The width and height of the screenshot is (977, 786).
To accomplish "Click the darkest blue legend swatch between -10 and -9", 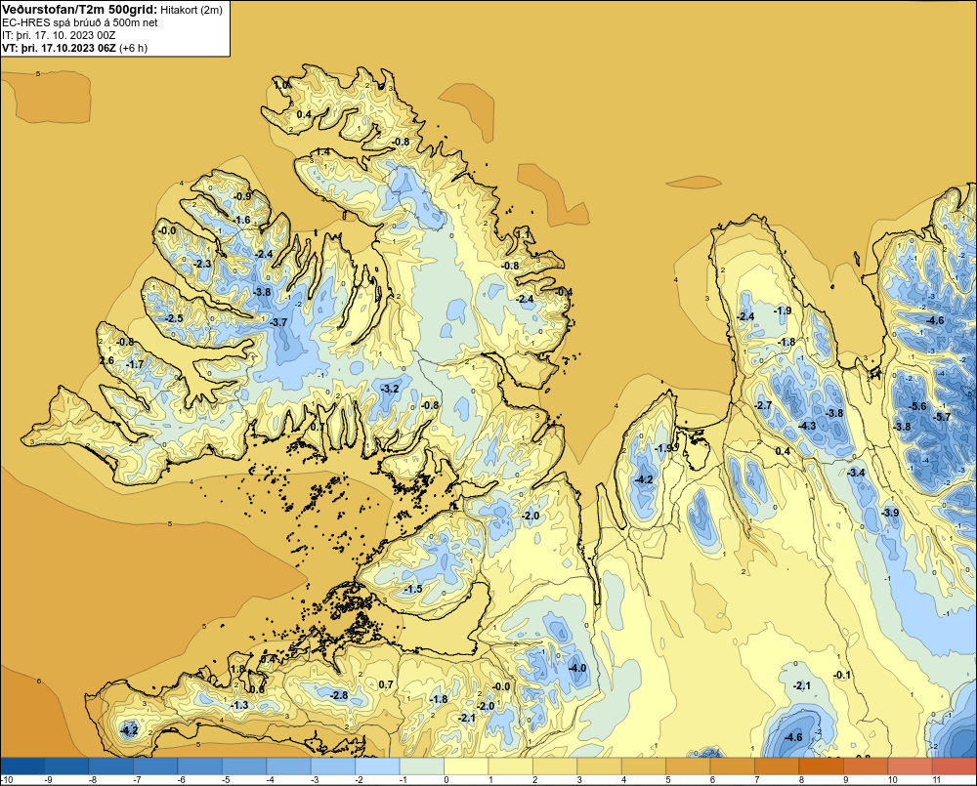I will pos(22,765).
